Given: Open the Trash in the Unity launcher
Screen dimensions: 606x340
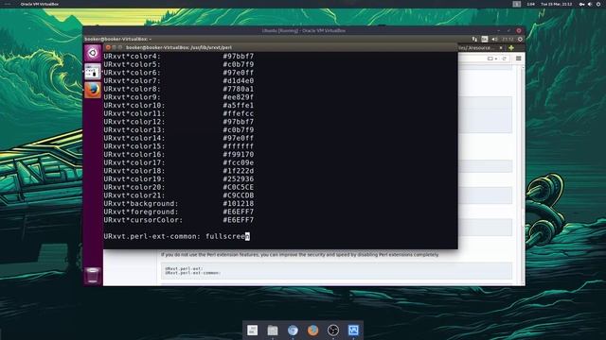Looking at the screenshot, I should click(93, 276).
